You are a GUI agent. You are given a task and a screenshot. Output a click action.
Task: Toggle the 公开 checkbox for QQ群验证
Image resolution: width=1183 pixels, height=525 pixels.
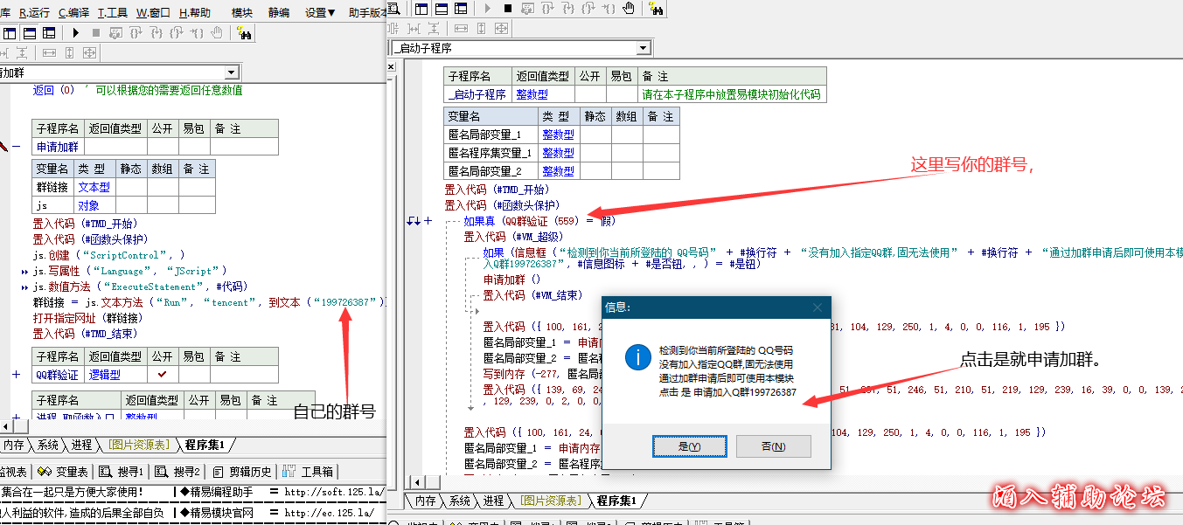tap(162, 374)
